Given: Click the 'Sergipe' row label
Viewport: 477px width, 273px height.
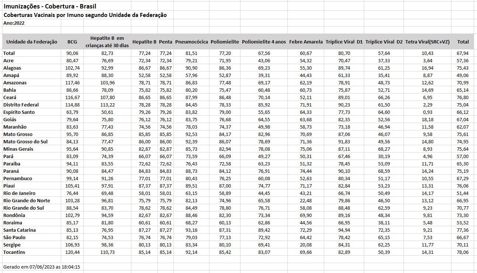Looking at the screenshot, I should pyautogui.click(x=12, y=245).
